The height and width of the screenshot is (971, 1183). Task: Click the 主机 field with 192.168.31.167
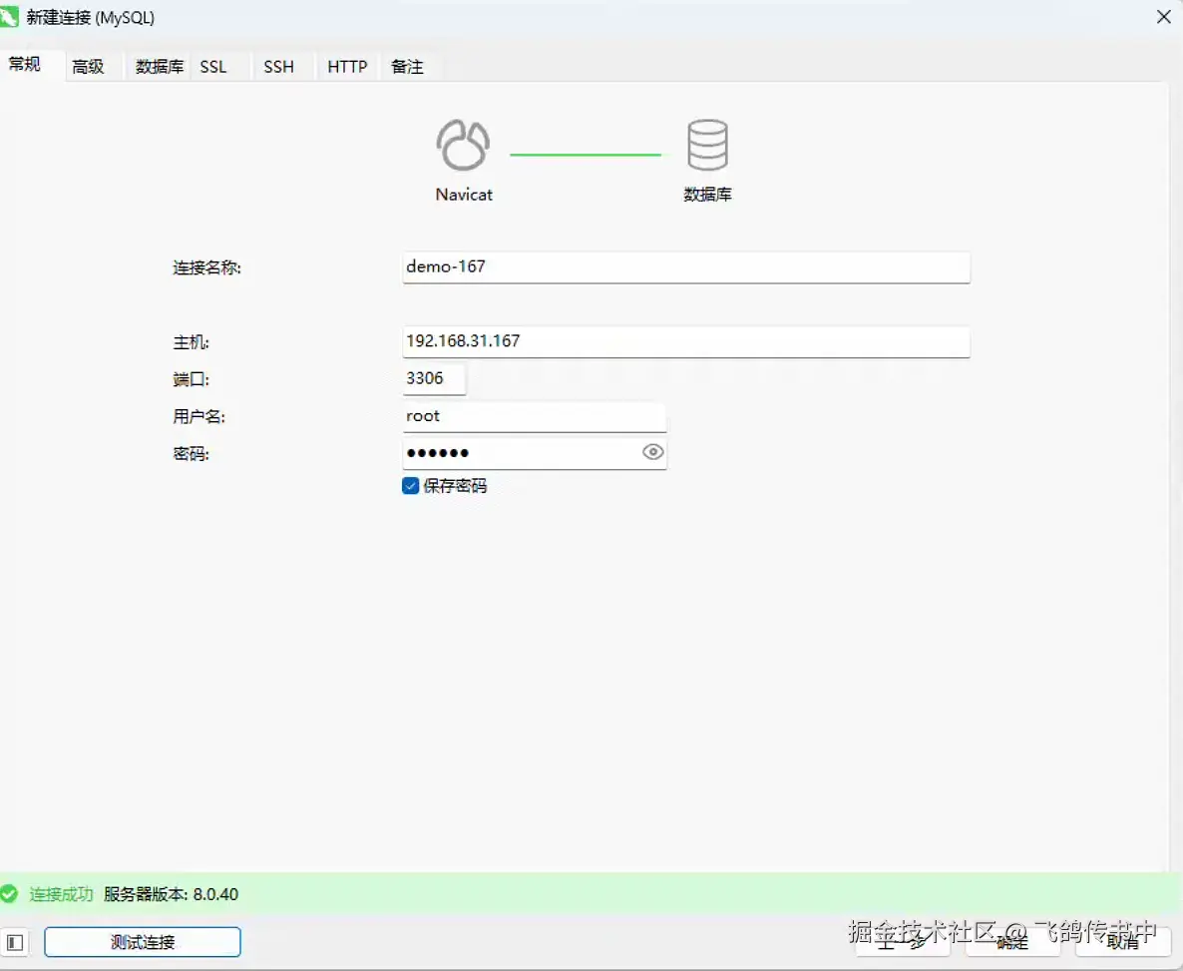pyautogui.click(x=686, y=341)
